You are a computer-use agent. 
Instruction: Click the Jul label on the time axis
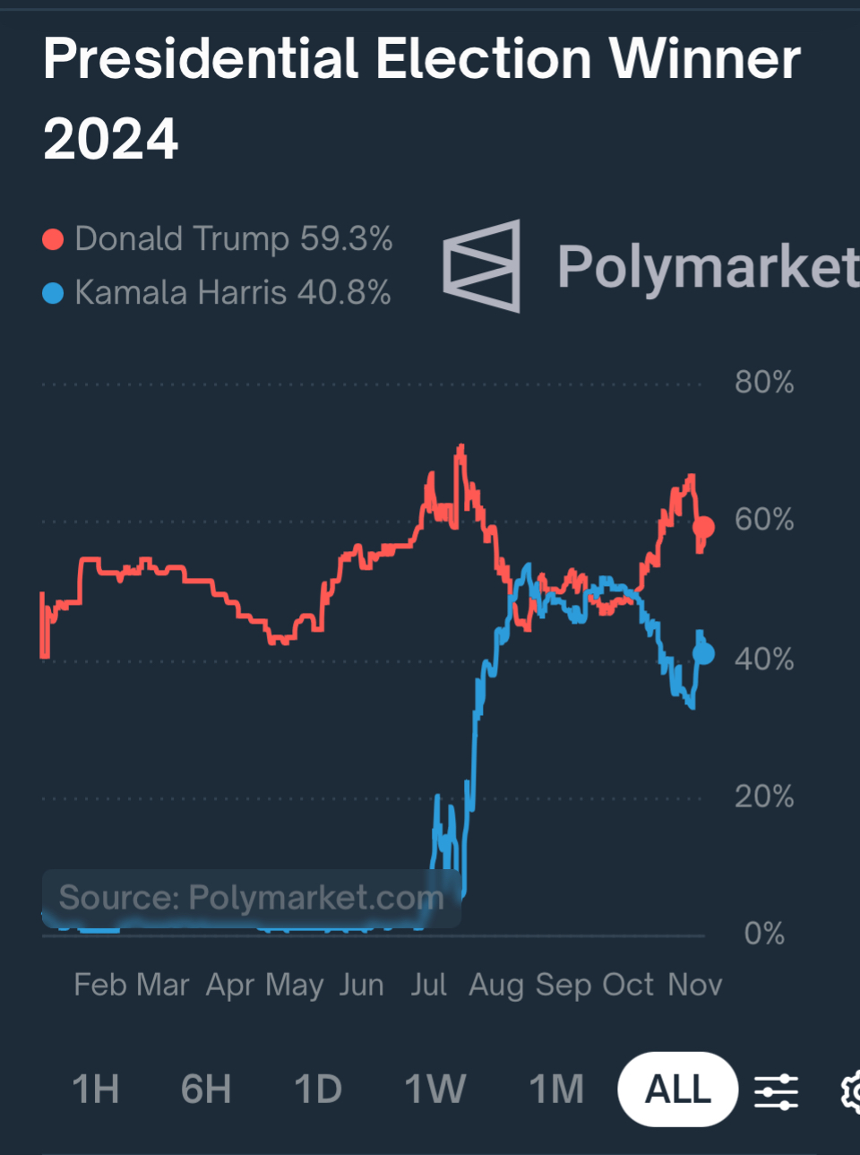coord(428,985)
